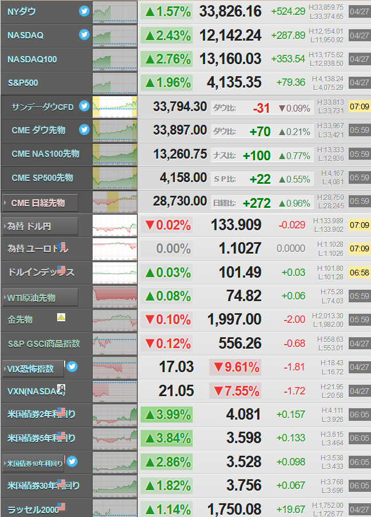Click the ラッセル2000 value 1,750.08
Viewport: 371px width, 517px height.
click(x=234, y=510)
